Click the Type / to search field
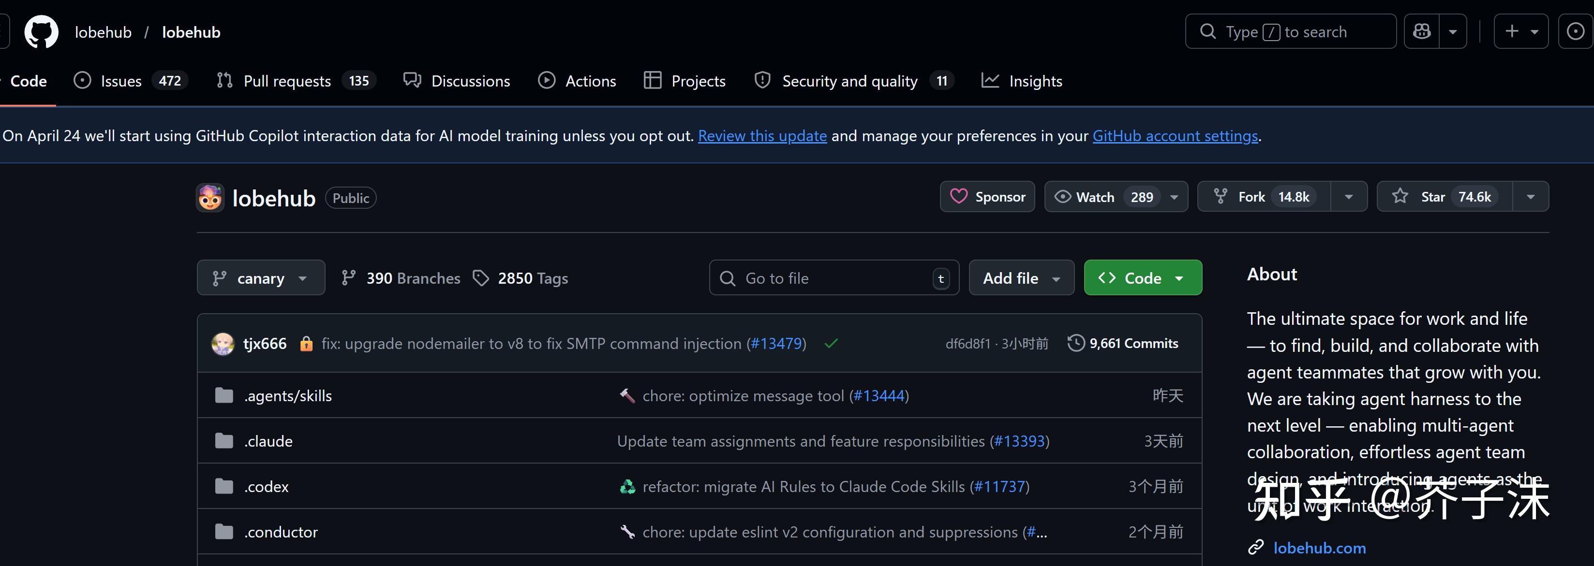Image resolution: width=1594 pixels, height=566 pixels. pyautogui.click(x=1290, y=31)
